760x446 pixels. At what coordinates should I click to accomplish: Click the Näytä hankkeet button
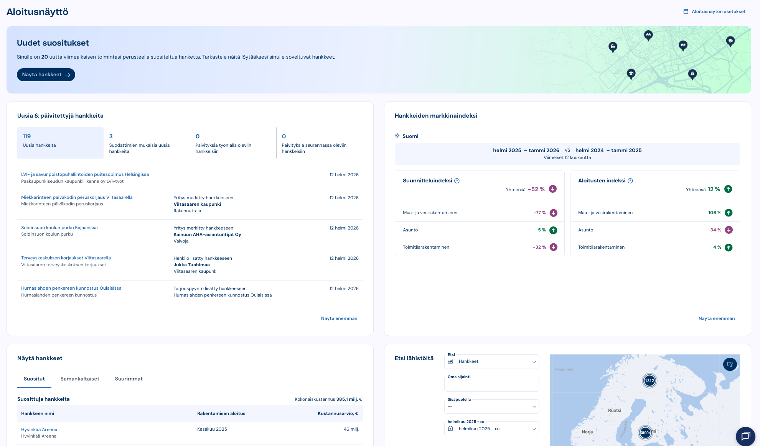coord(46,75)
